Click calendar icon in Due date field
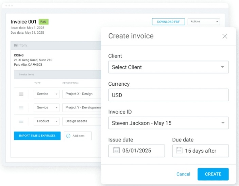Viewport: 239px width, 186px height. pos(179,150)
